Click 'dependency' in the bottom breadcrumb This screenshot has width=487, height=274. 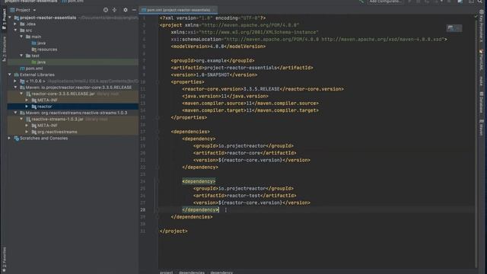coord(221,272)
